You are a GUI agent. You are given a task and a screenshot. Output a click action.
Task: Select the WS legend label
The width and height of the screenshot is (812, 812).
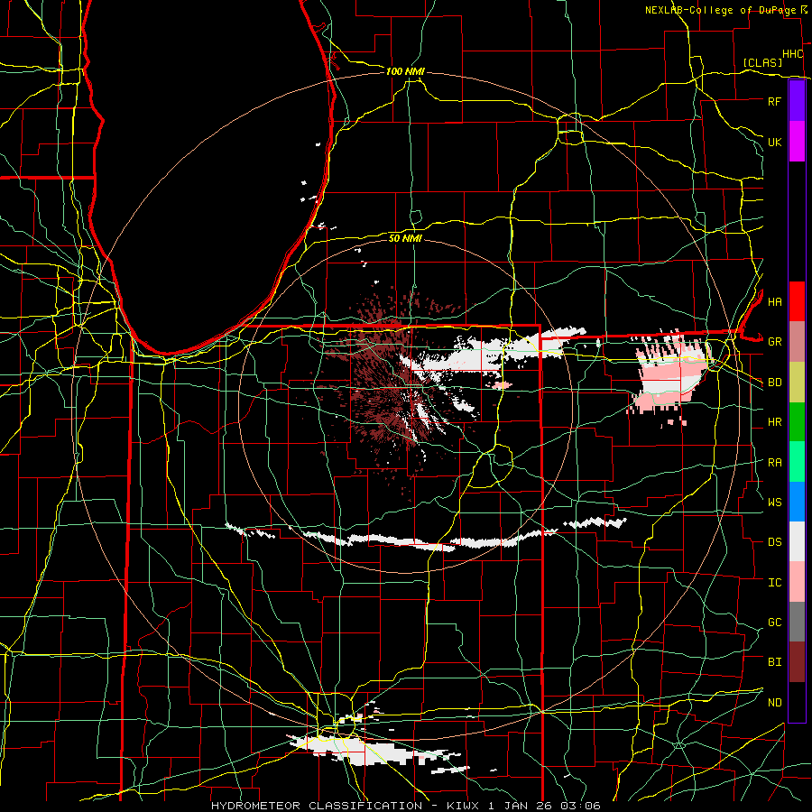774,503
